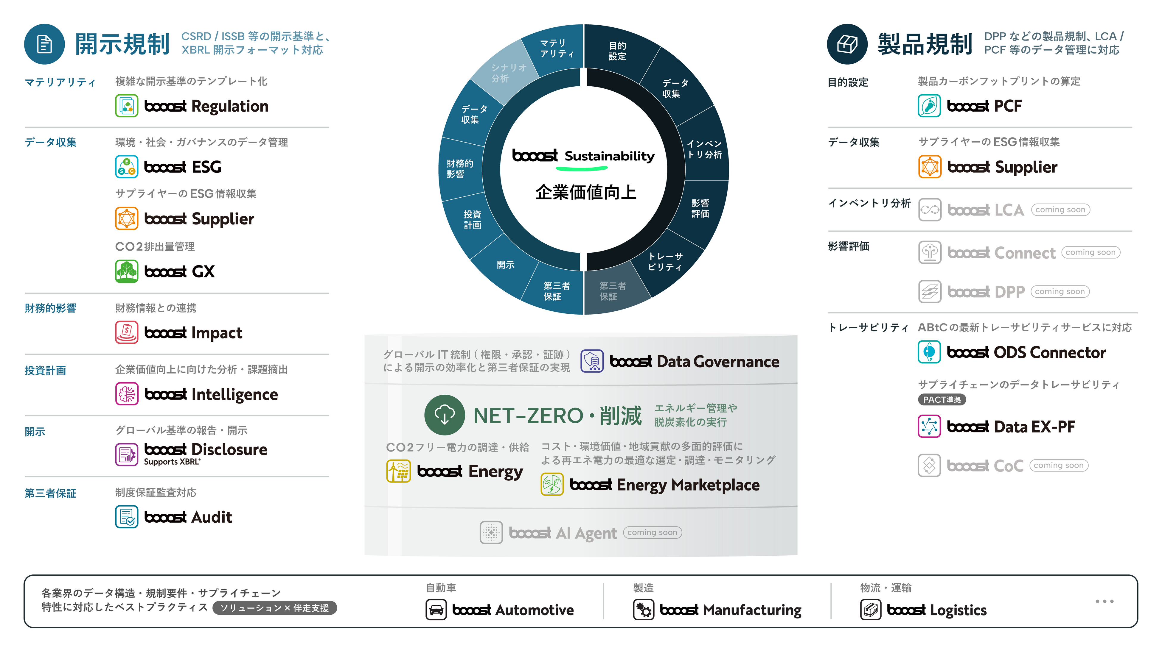Screen dimensions: 1162x653
Task: Click the booost ODS Connector label
Action: click(1026, 352)
